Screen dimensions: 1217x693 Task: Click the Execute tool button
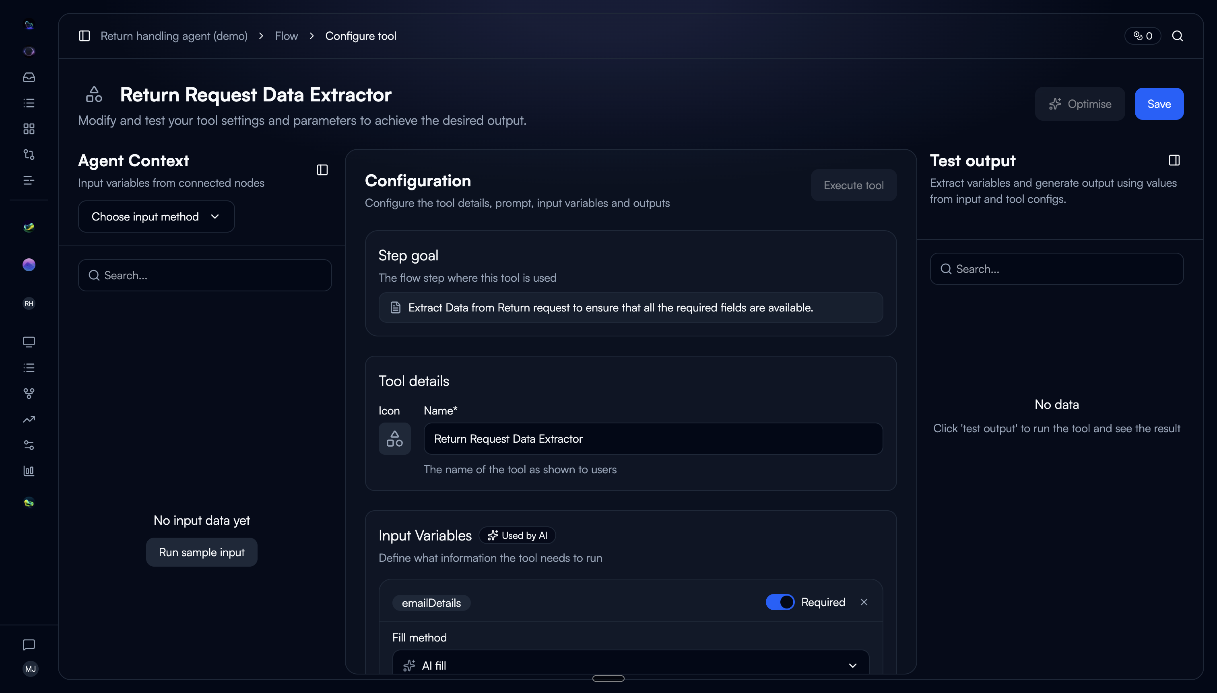[x=853, y=185]
